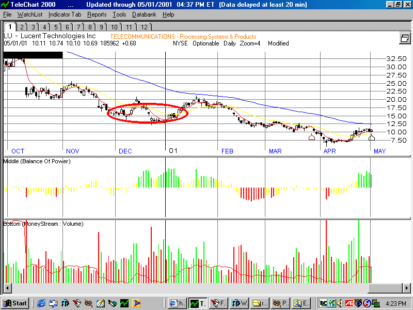Click the DEC month label
Screen dimensions: 413x310
click(125, 151)
